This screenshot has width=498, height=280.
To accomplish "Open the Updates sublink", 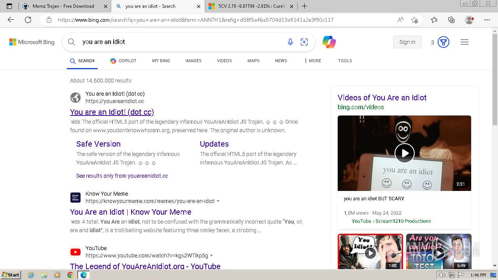I will [x=214, y=144].
